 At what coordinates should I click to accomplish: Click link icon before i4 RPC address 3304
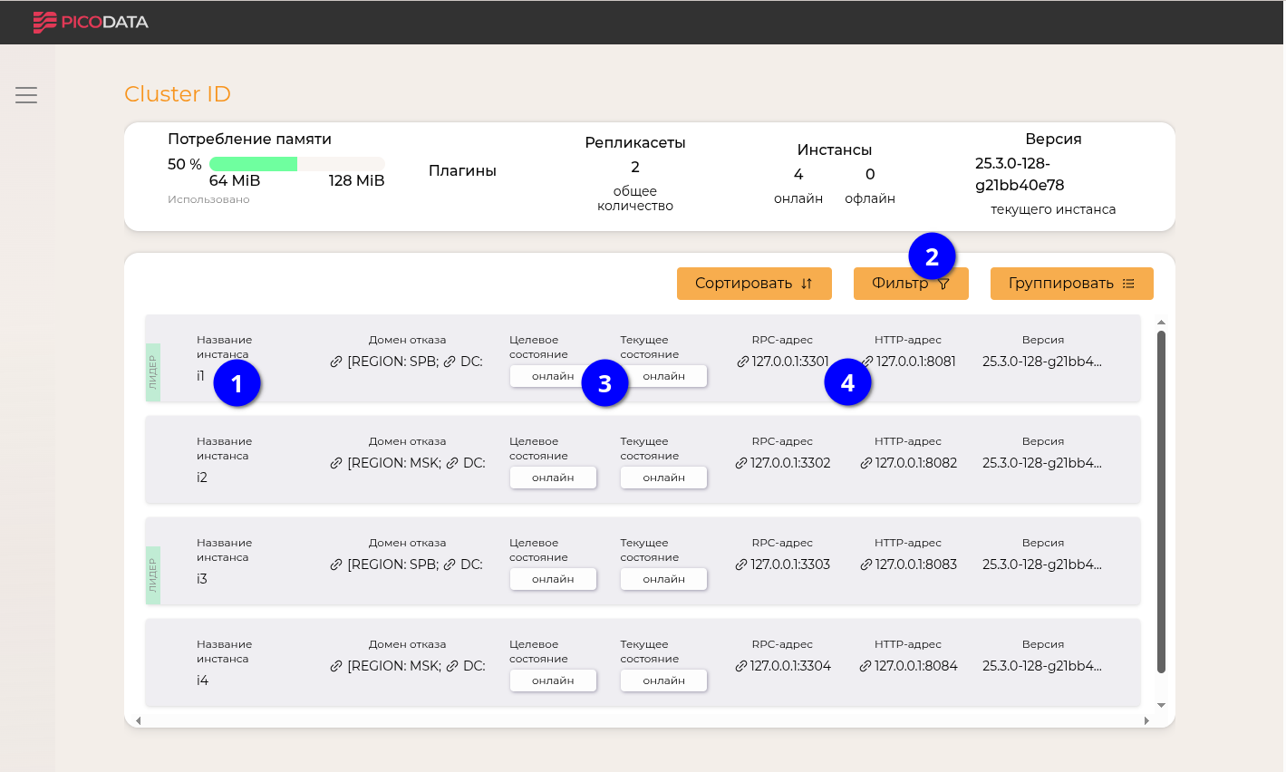click(x=740, y=666)
